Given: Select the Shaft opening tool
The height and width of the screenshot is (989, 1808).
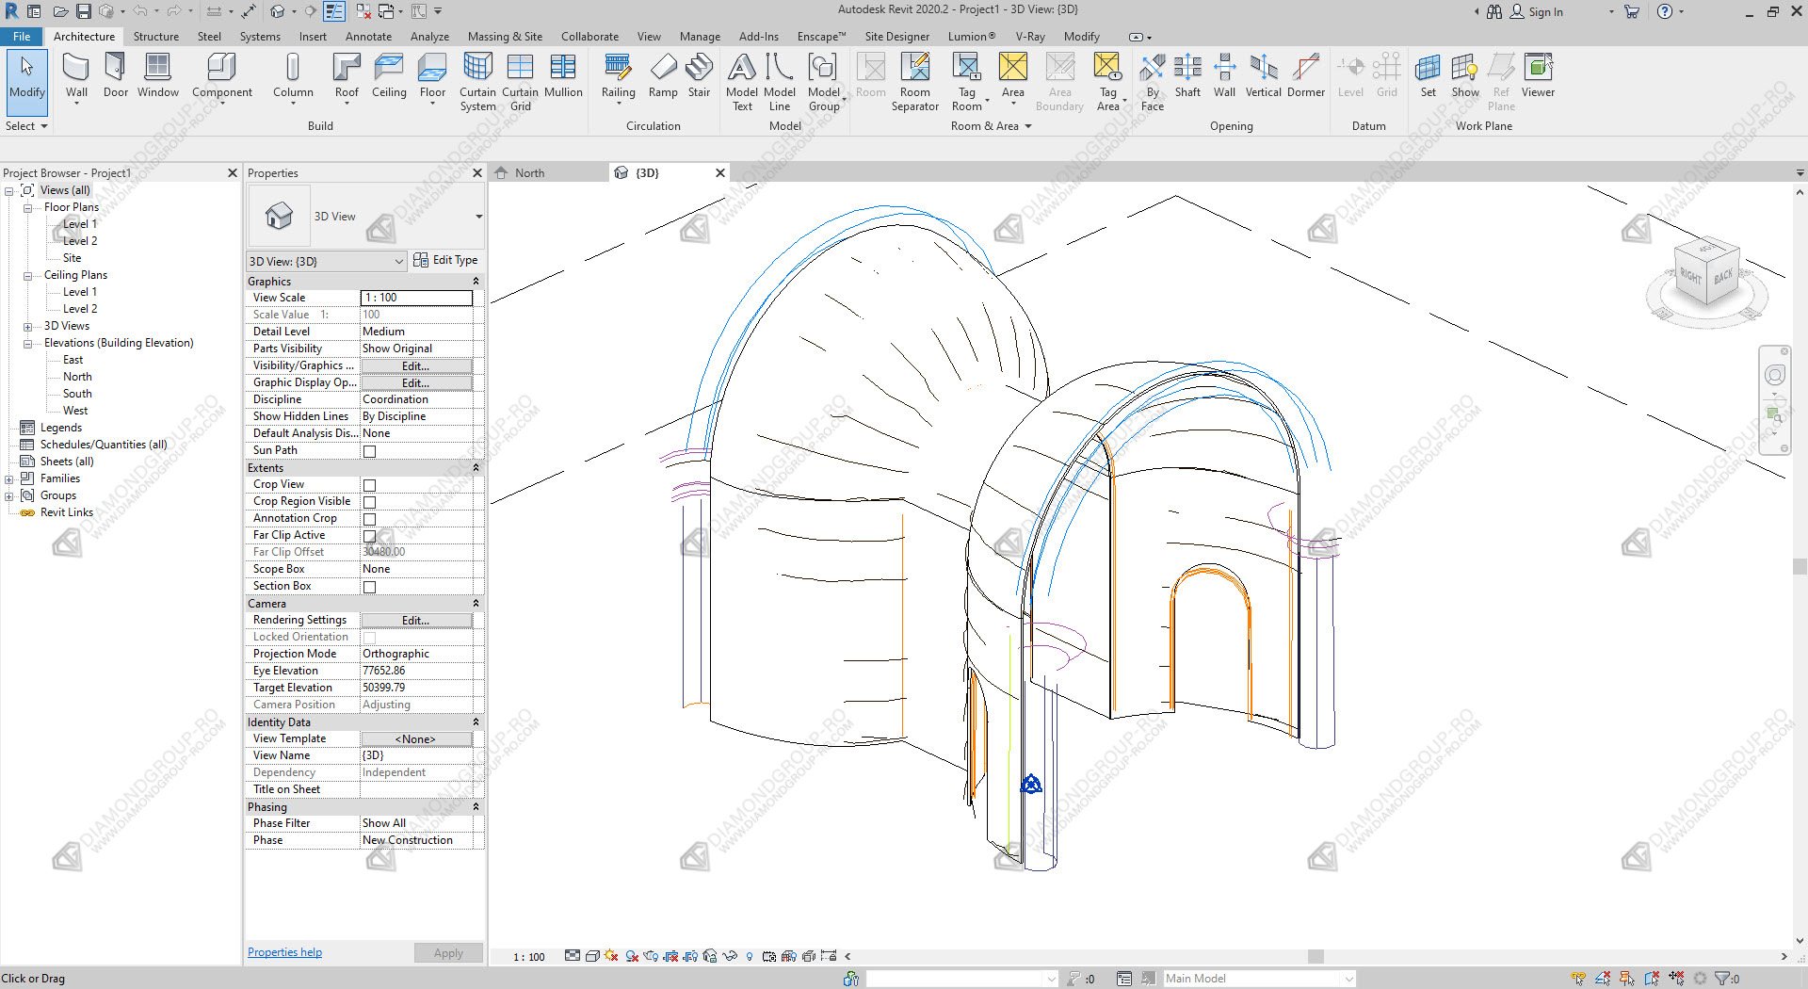Looking at the screenshot, I should click(x=1187, y=76).
